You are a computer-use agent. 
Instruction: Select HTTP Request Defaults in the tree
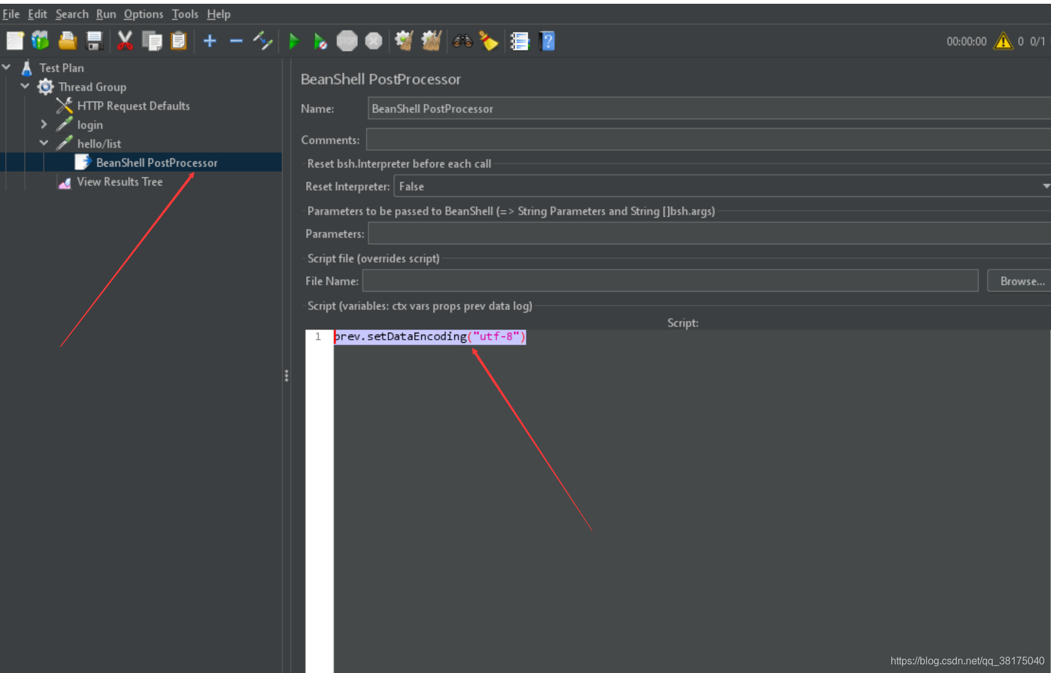[133, 105]
